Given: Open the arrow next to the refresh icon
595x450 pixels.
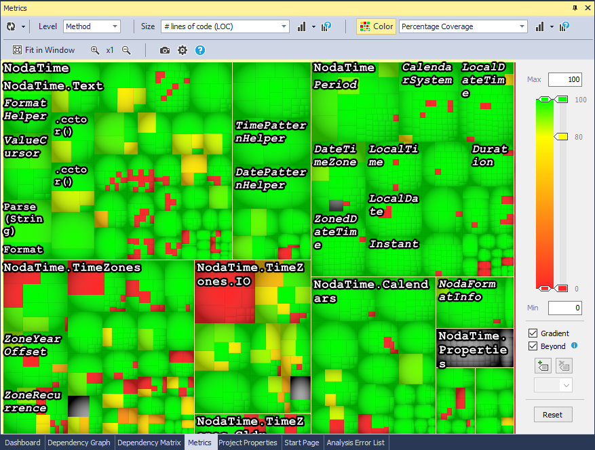Looking at the screenshot, I should coord(23,27).
